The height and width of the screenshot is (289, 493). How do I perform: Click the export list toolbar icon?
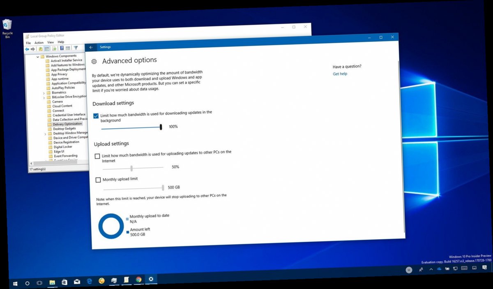pos(54,49)
